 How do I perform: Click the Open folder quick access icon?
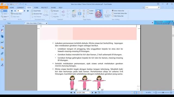click(x=5, y=4)
